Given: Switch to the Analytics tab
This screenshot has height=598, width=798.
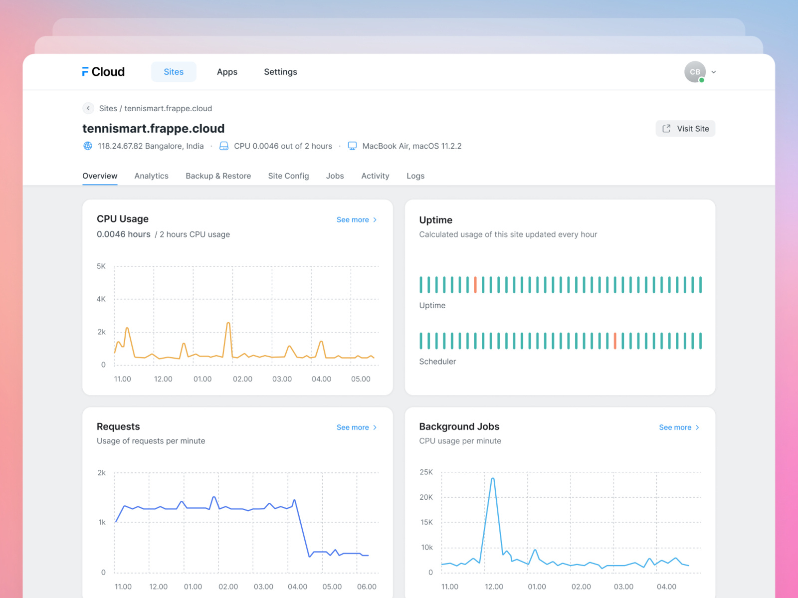Looking at the screenshot, I should click(x=152, y=176).
